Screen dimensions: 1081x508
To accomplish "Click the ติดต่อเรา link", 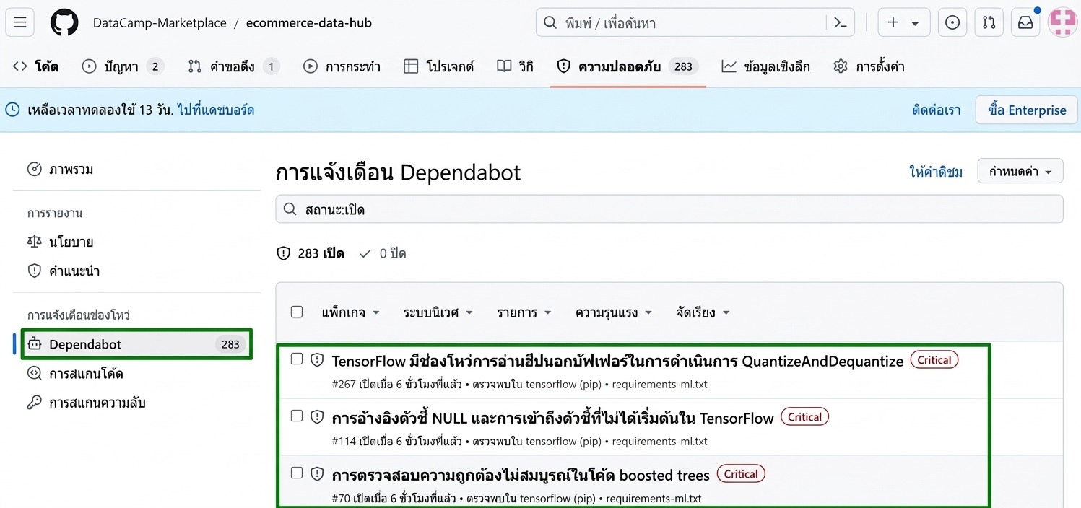I will (x=937, y=110).
